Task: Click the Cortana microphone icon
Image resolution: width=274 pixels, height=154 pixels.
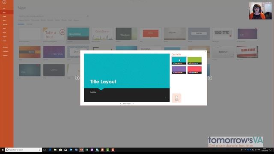Action: click(40, 150)
